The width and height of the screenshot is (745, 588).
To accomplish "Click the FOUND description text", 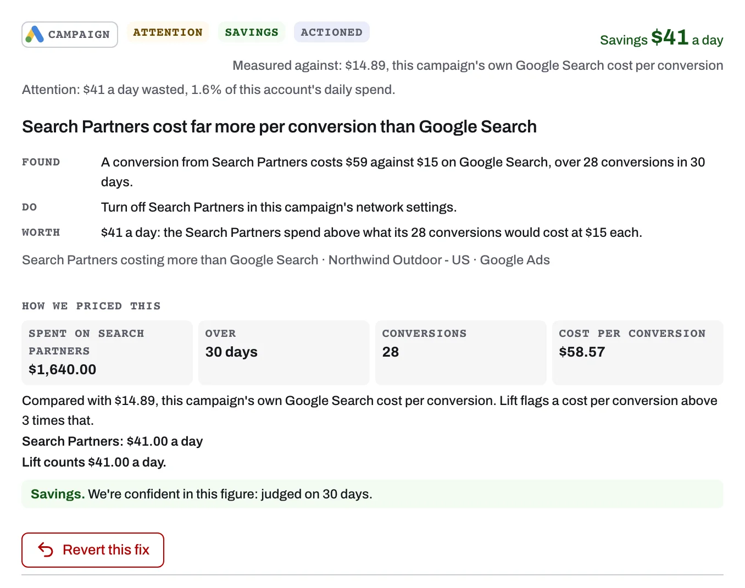I will point(403,172).
